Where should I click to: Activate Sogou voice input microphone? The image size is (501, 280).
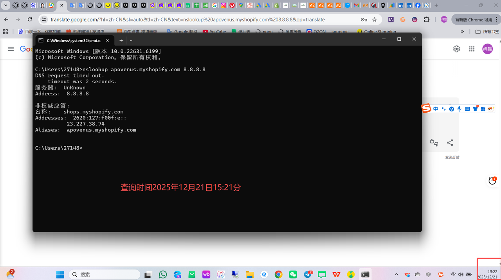(x=460, y=109)
